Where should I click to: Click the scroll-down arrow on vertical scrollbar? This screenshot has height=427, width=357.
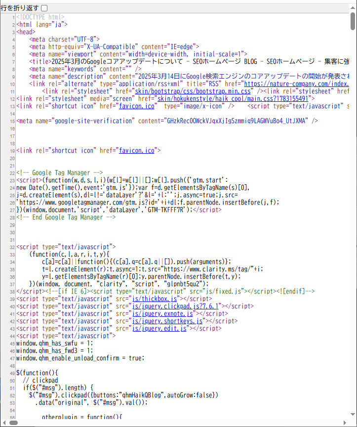(x=353, y=415)
